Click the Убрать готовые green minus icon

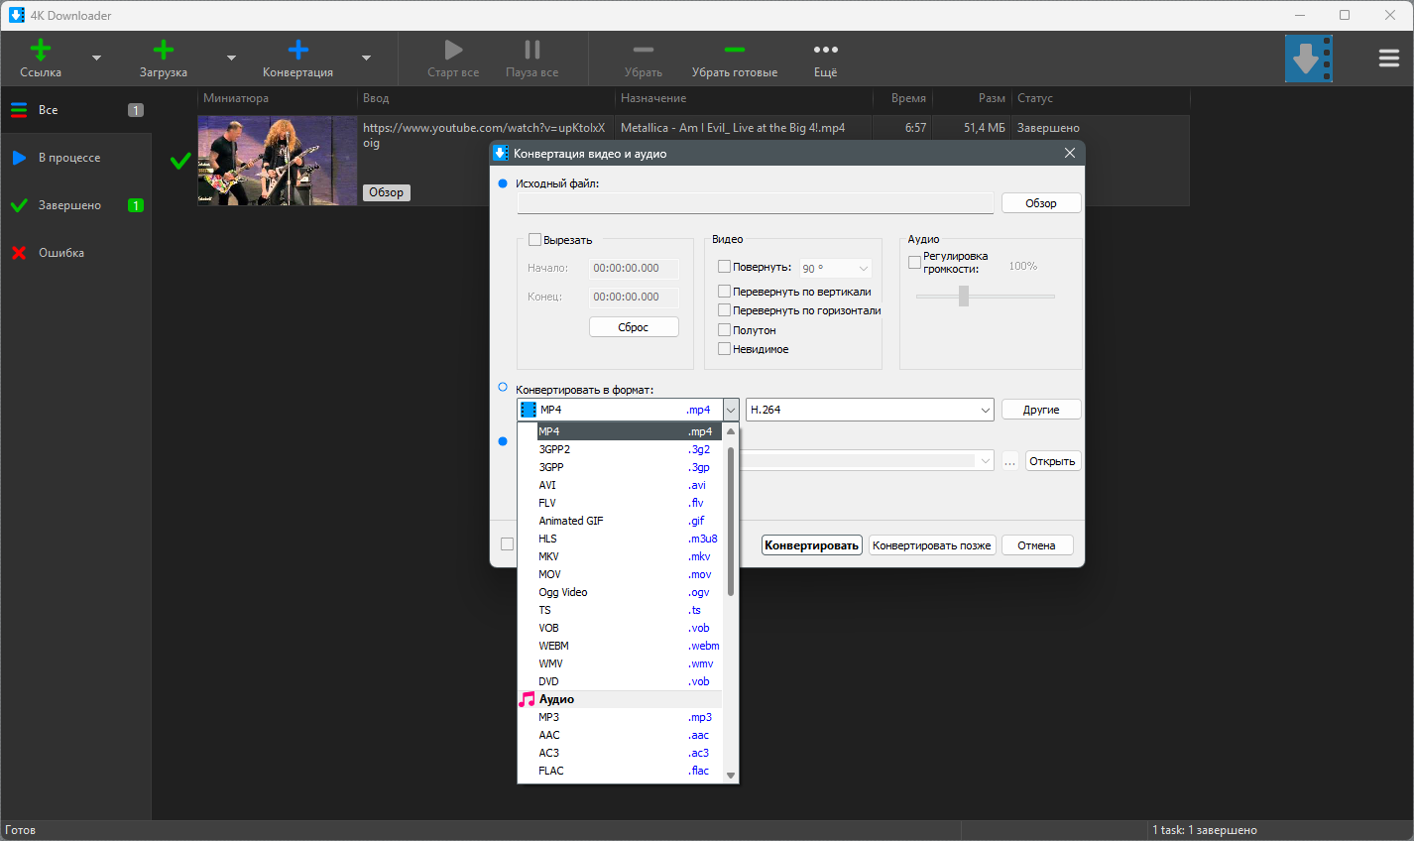pyautogui.click(x=735, y=50)
